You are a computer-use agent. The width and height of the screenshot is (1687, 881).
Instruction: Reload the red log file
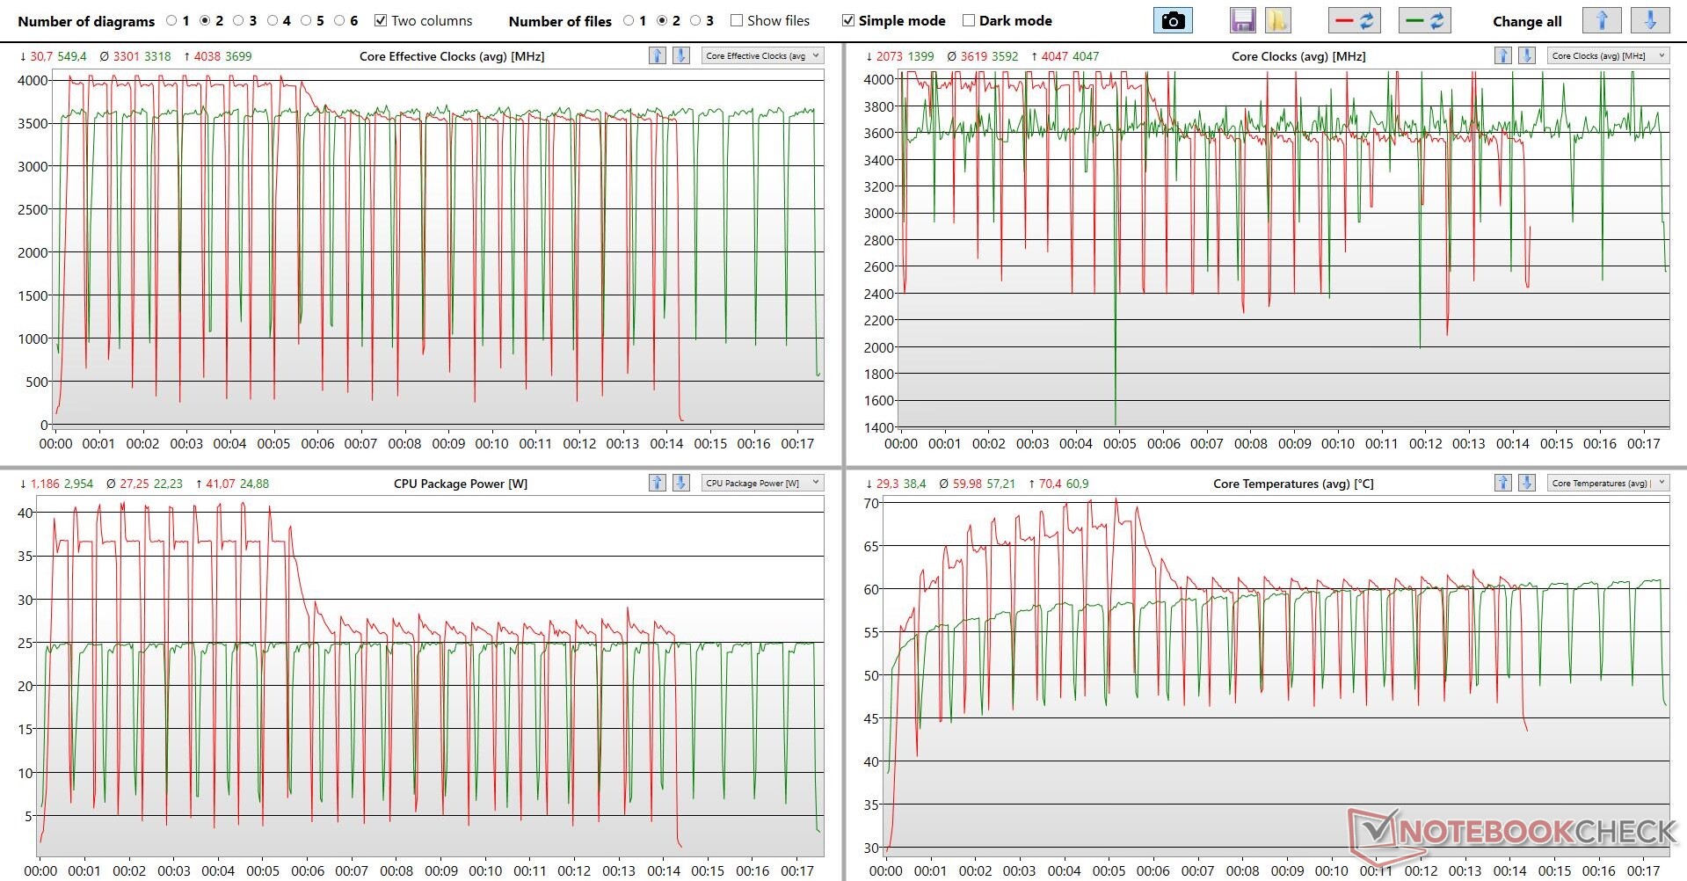coord(1354,20)
